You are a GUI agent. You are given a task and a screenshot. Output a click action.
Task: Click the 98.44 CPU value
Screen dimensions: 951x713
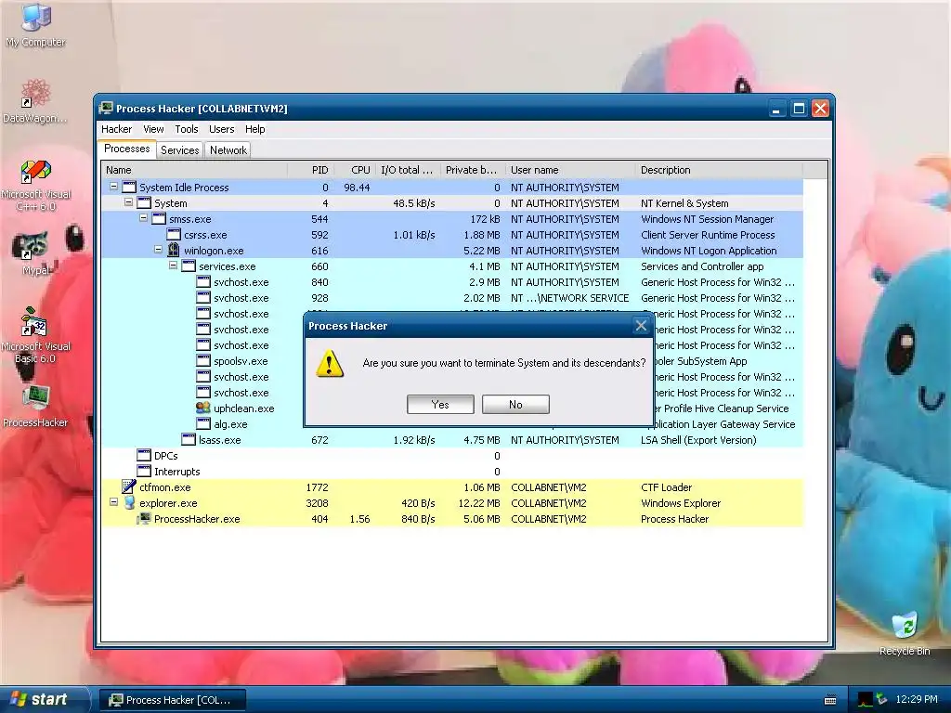[x=357, y=188]
